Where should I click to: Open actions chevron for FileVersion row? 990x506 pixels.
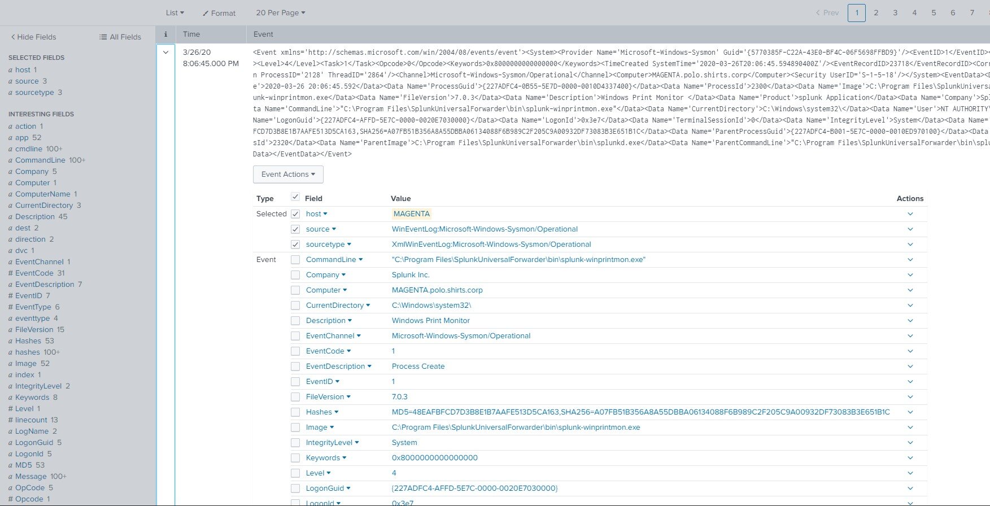click(910, 397)
